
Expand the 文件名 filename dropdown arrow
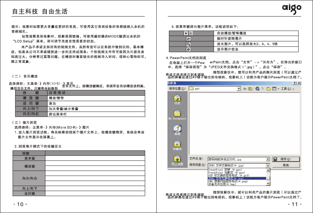[x=268, y=159]
